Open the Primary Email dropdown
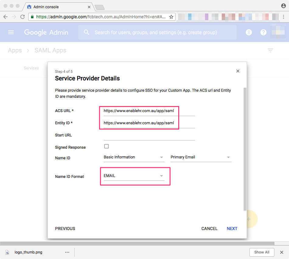The height and width of the screenshot is (259, 289). pyautogui.click(x=201, y=157)
